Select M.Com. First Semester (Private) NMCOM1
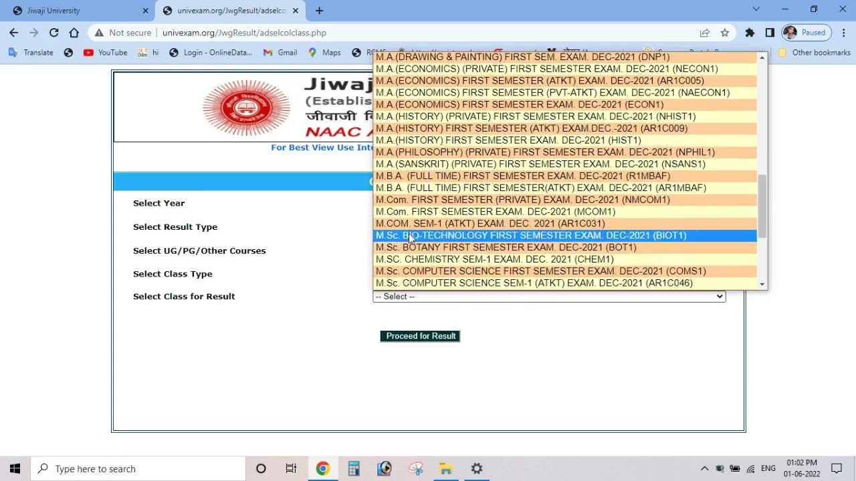The width and height of the screenshot is (856, 481). [565, 200]
